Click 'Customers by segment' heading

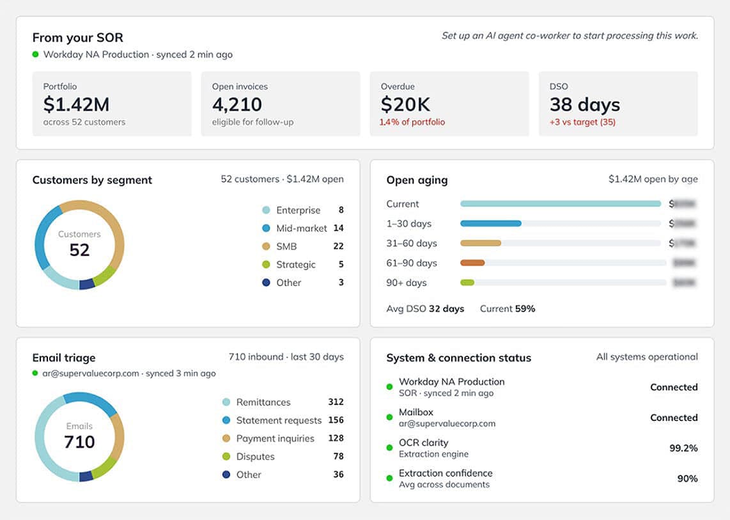pos(92,180)
